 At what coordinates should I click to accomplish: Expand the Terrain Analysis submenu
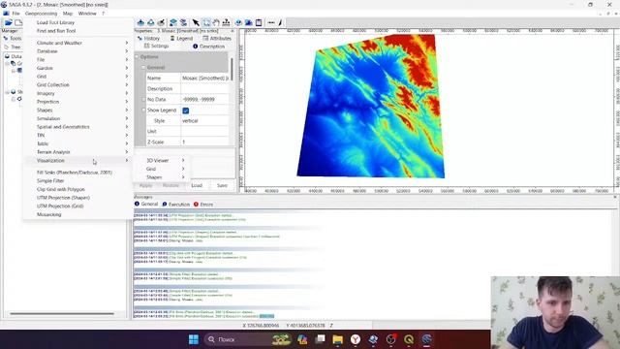pyautogui.click(x=78, y=152)
